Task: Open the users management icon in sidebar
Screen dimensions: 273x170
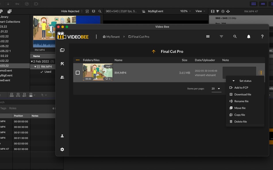Action: tap(62, 77)
